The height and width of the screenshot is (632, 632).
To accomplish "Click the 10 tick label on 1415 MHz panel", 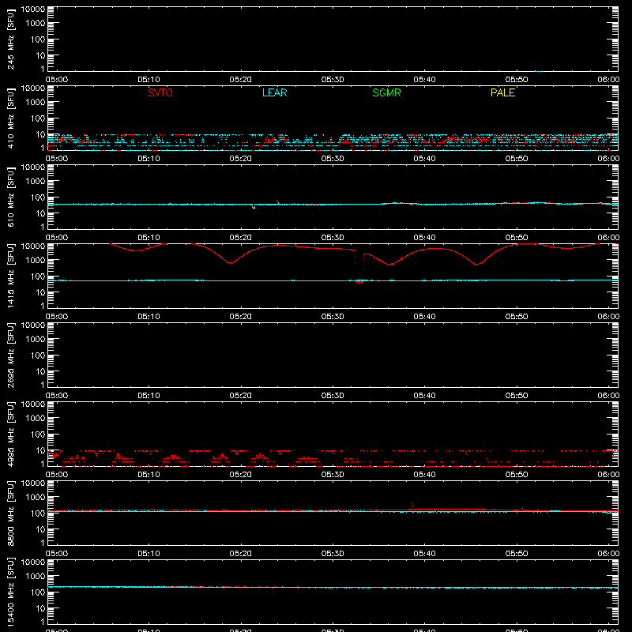I will click(x=40, y=292).
